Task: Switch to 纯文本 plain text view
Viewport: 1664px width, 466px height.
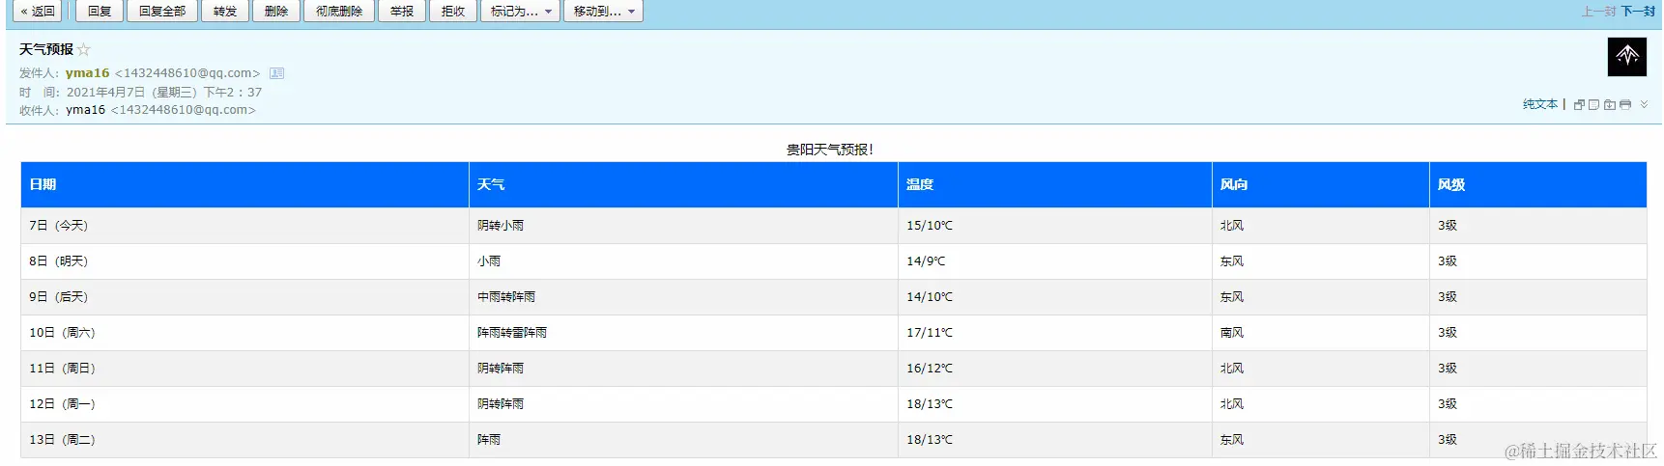Action: pyautogui.click(x=1540, y=104)
